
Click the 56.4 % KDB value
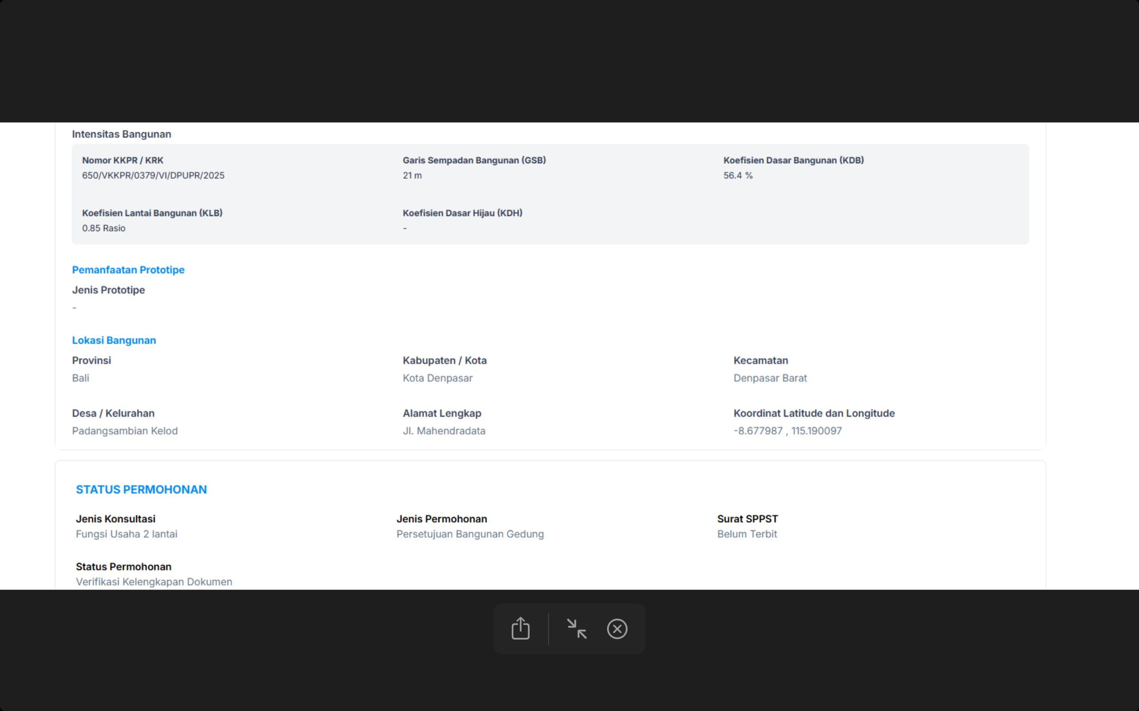pyautogui.click(x=738, y=176)
